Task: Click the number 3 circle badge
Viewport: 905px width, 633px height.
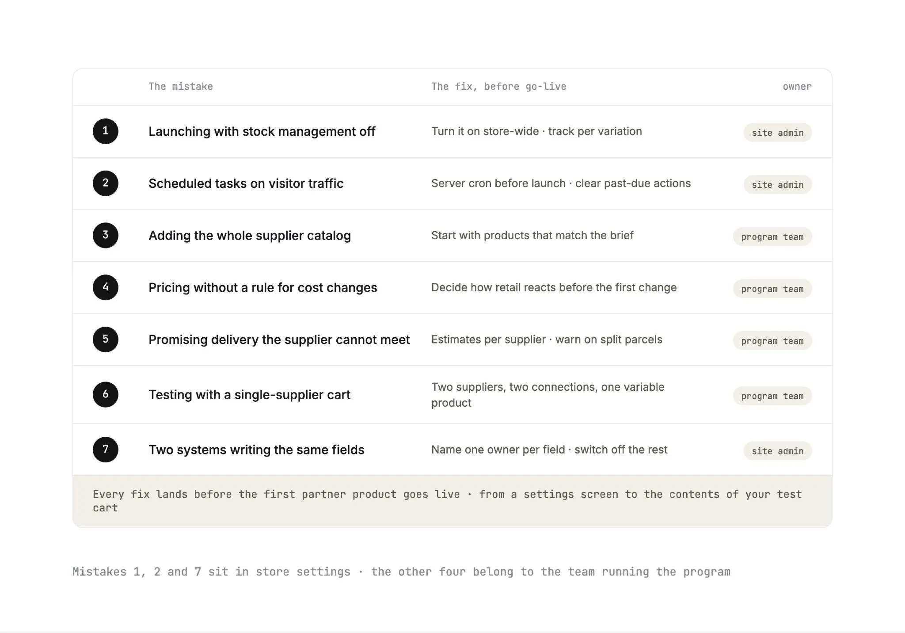Action: (106, 235)
